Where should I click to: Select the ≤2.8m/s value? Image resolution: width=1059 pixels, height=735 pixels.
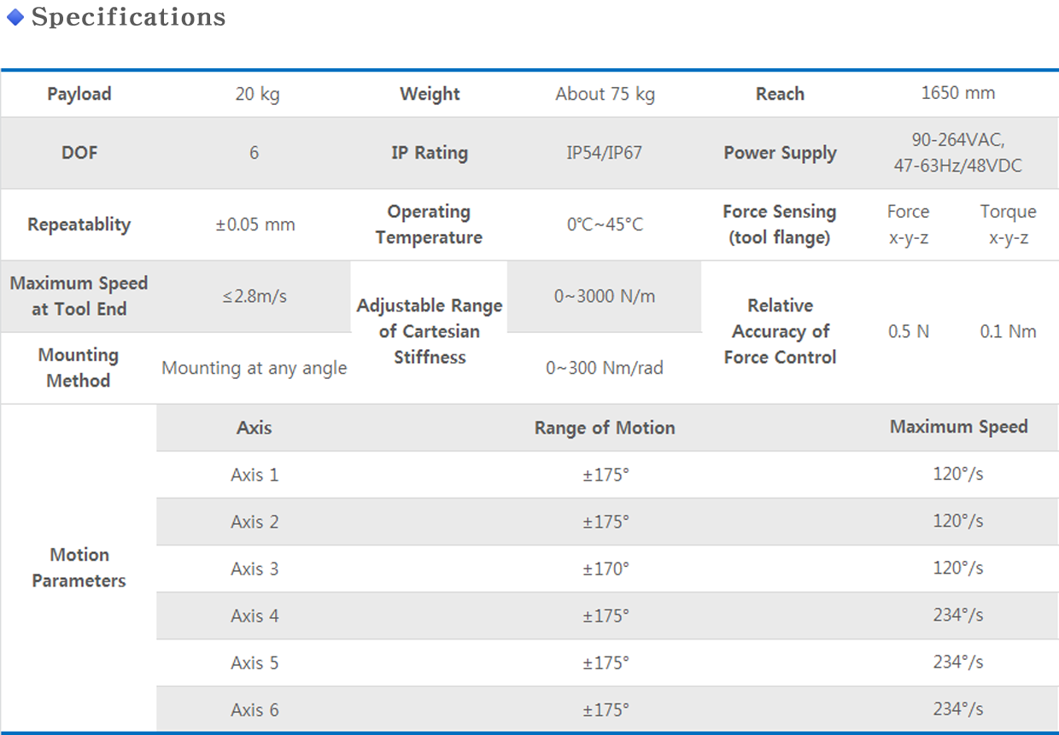point(255,296)
